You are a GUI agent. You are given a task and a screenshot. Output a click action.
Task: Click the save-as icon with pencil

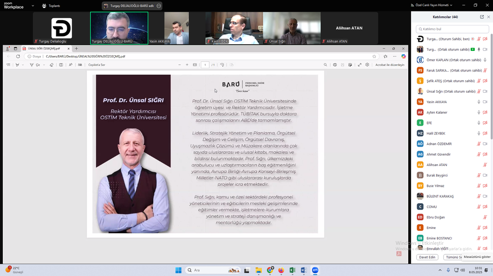coord(350,65)
